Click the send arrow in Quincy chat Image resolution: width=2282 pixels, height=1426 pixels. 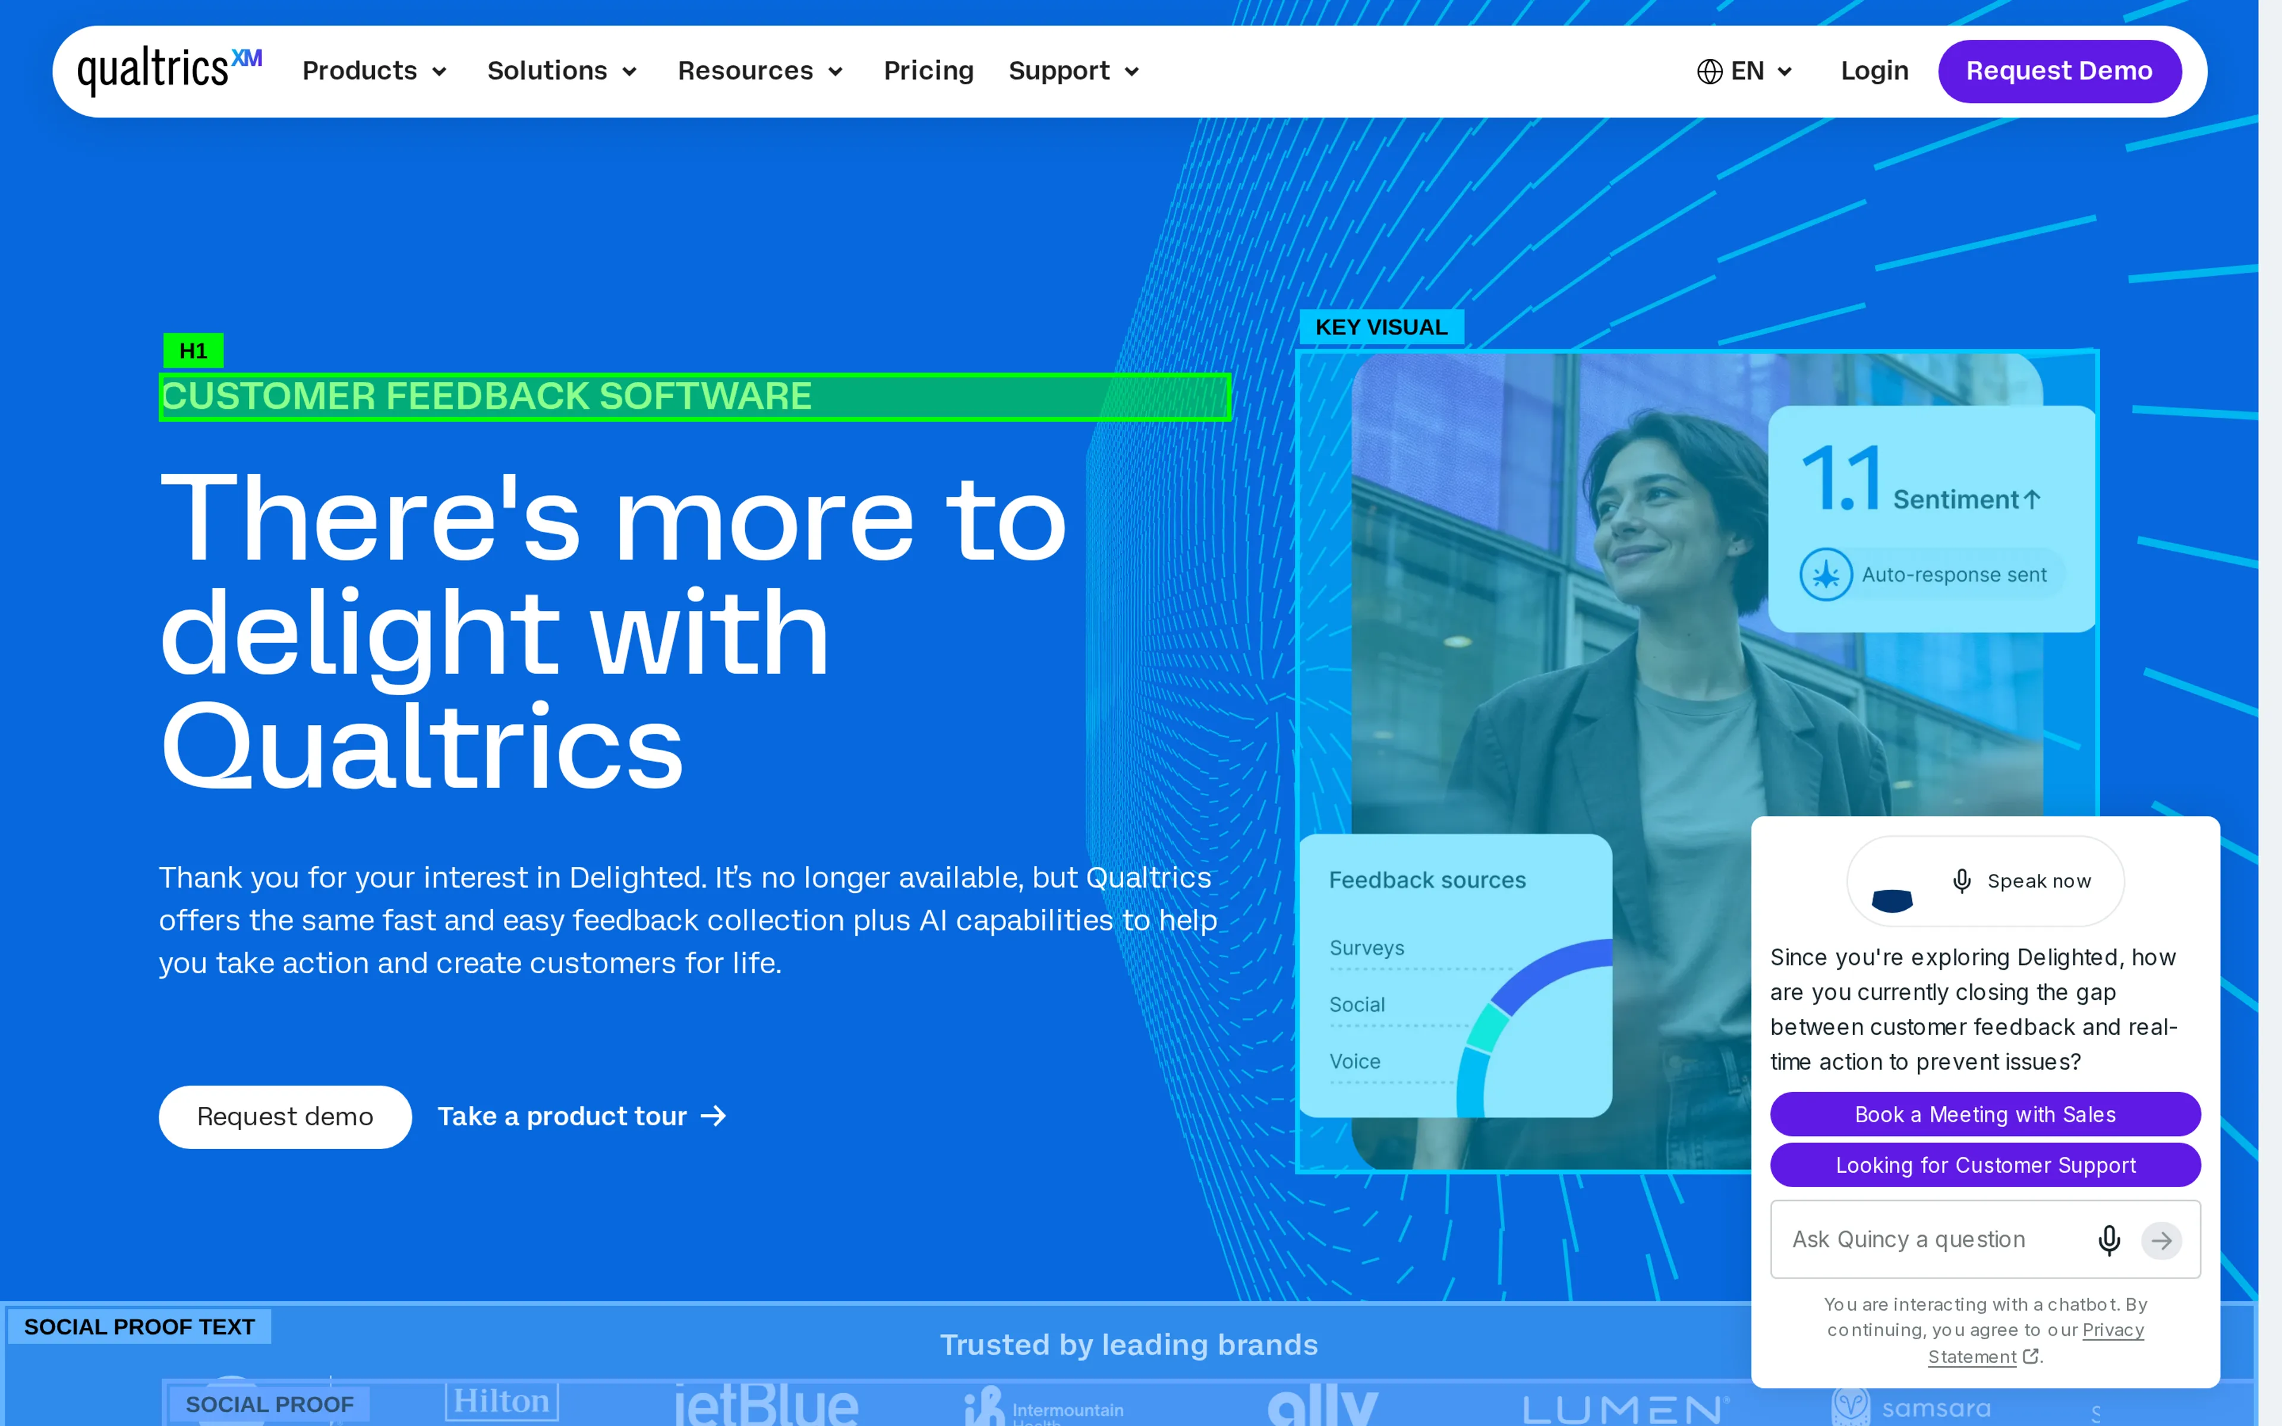(2161, 1240)
